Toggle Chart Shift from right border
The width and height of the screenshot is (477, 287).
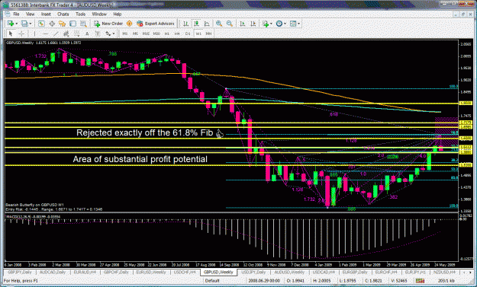(253, 24)
